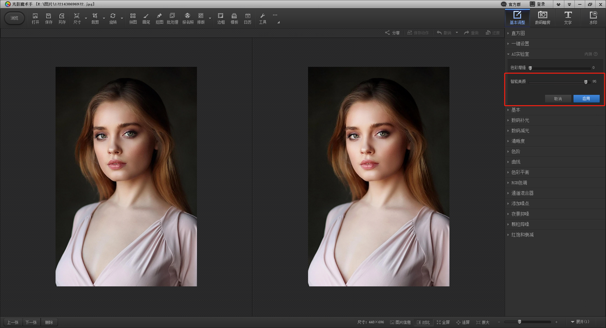This screenshot has height=328, width=606.
Task: Click the 下一张 next image button
Action: 31,322
